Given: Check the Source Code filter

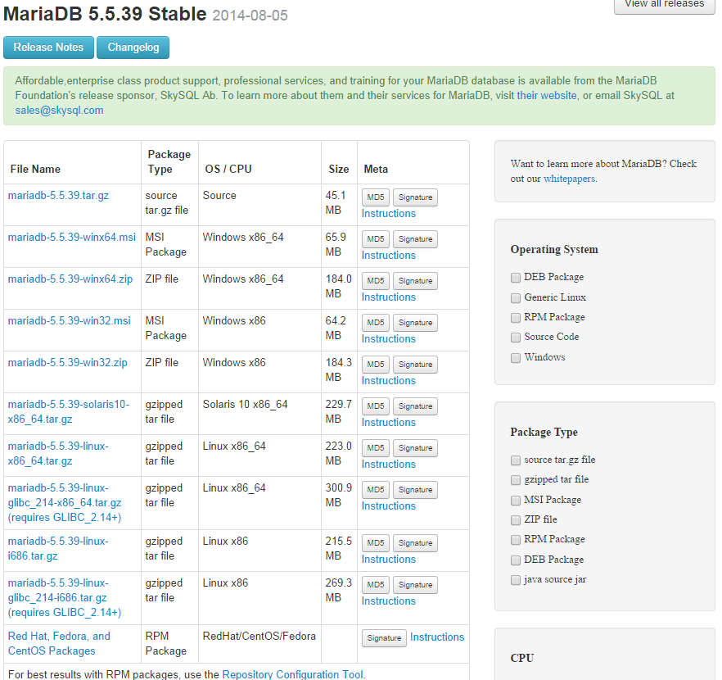Looking at the screenshot, I should point(516,338).
